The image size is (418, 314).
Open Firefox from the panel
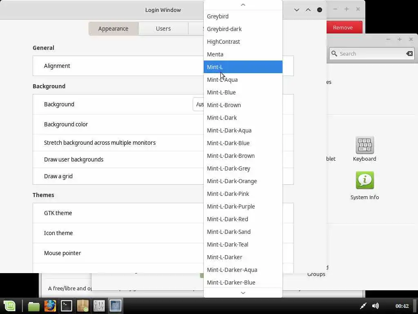[50, 306]
